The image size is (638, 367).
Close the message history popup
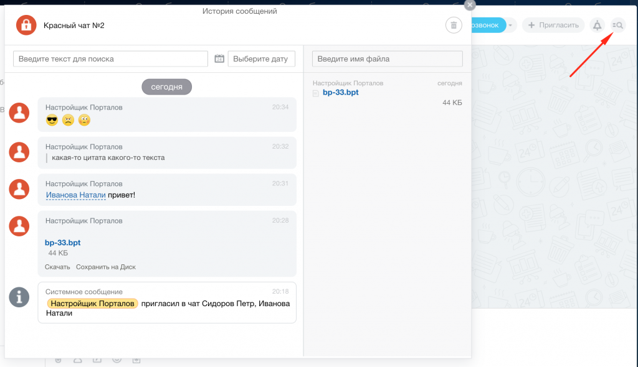point(470,5)
